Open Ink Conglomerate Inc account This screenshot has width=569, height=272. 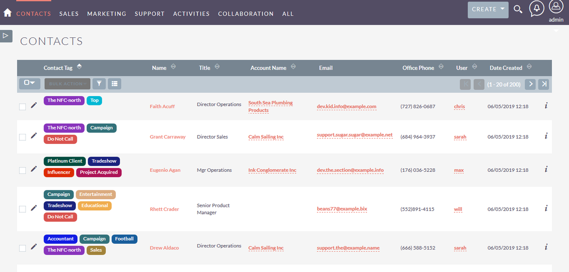272,170
